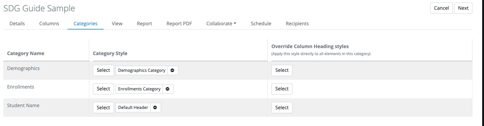Remove the Enrollments Category style

pyautogui.click(x=167, y=89)
